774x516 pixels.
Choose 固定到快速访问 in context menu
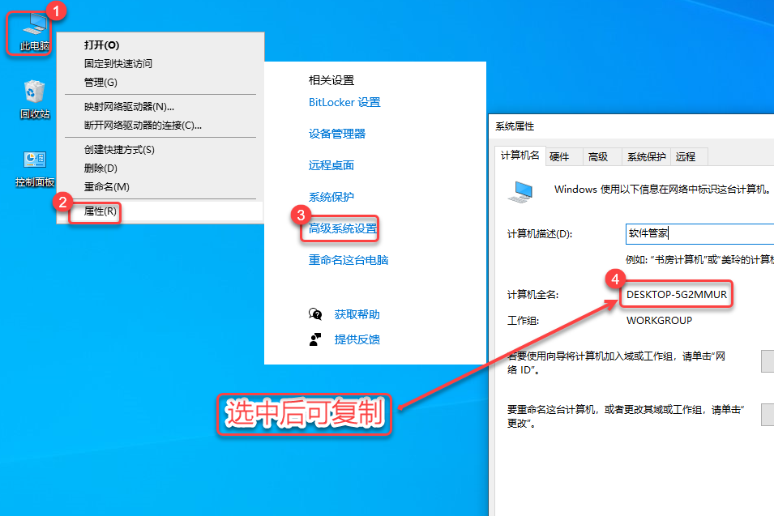tap(118, 64)
